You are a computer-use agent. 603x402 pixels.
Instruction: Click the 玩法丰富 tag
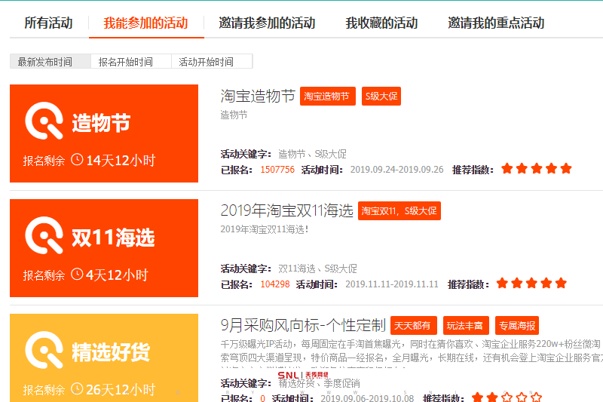pyautogui.click(x=466, y=326)
